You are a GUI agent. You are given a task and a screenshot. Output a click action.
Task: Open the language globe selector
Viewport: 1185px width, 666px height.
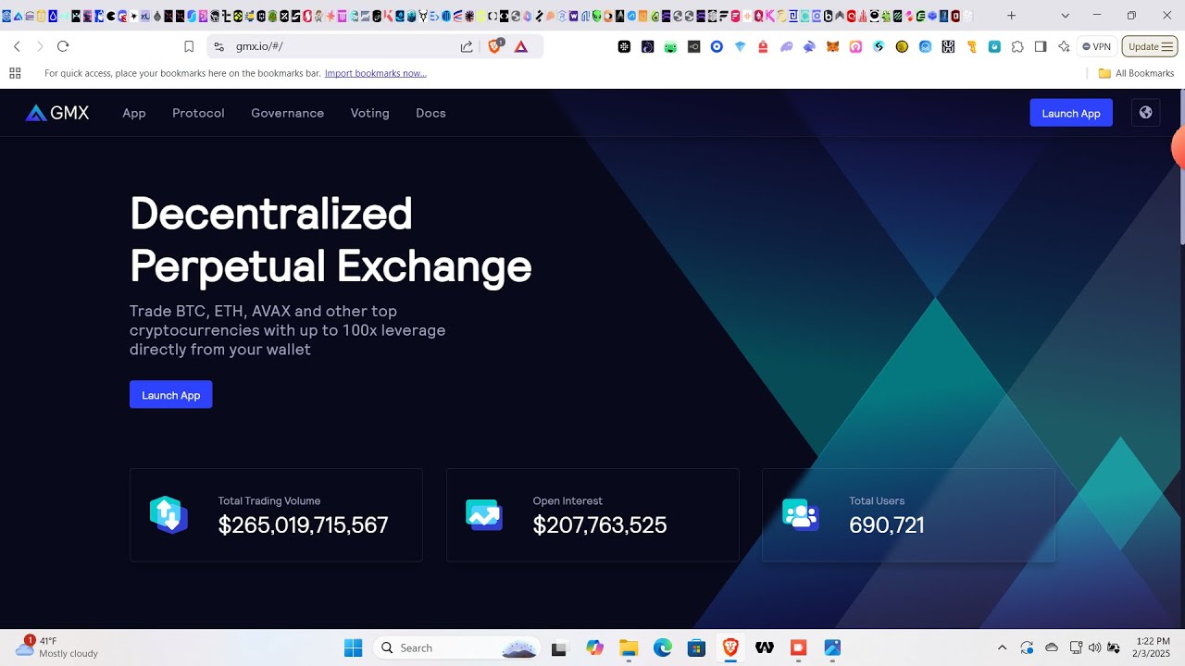click(1145, 113)
